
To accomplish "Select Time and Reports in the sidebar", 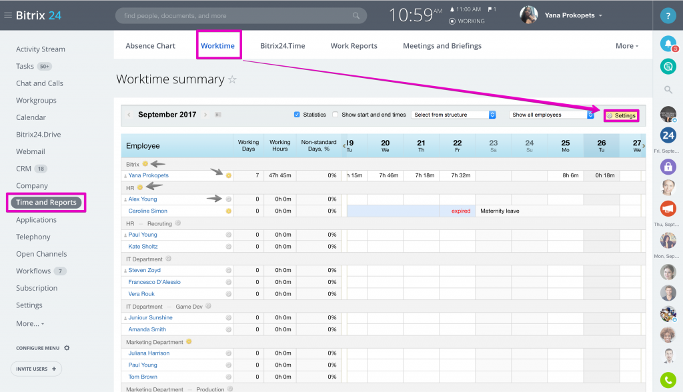I will (46, 203).
